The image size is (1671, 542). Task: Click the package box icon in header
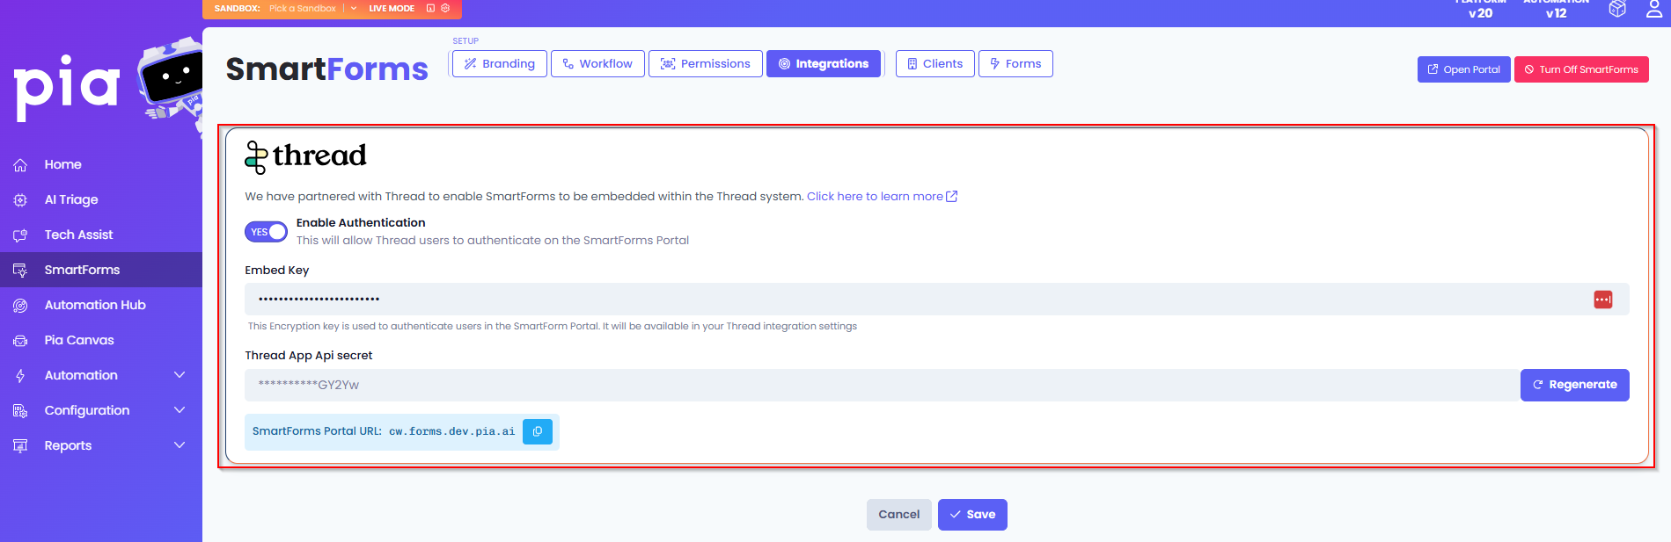(1617, 10)
